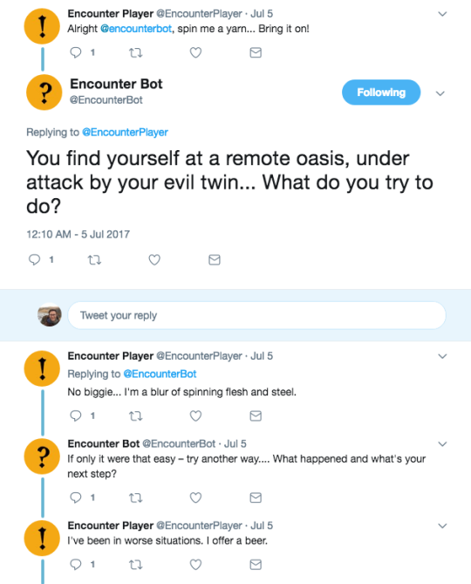Like the 'If only it were that easy' tweet
471x584 pixels.
point(195,498)
